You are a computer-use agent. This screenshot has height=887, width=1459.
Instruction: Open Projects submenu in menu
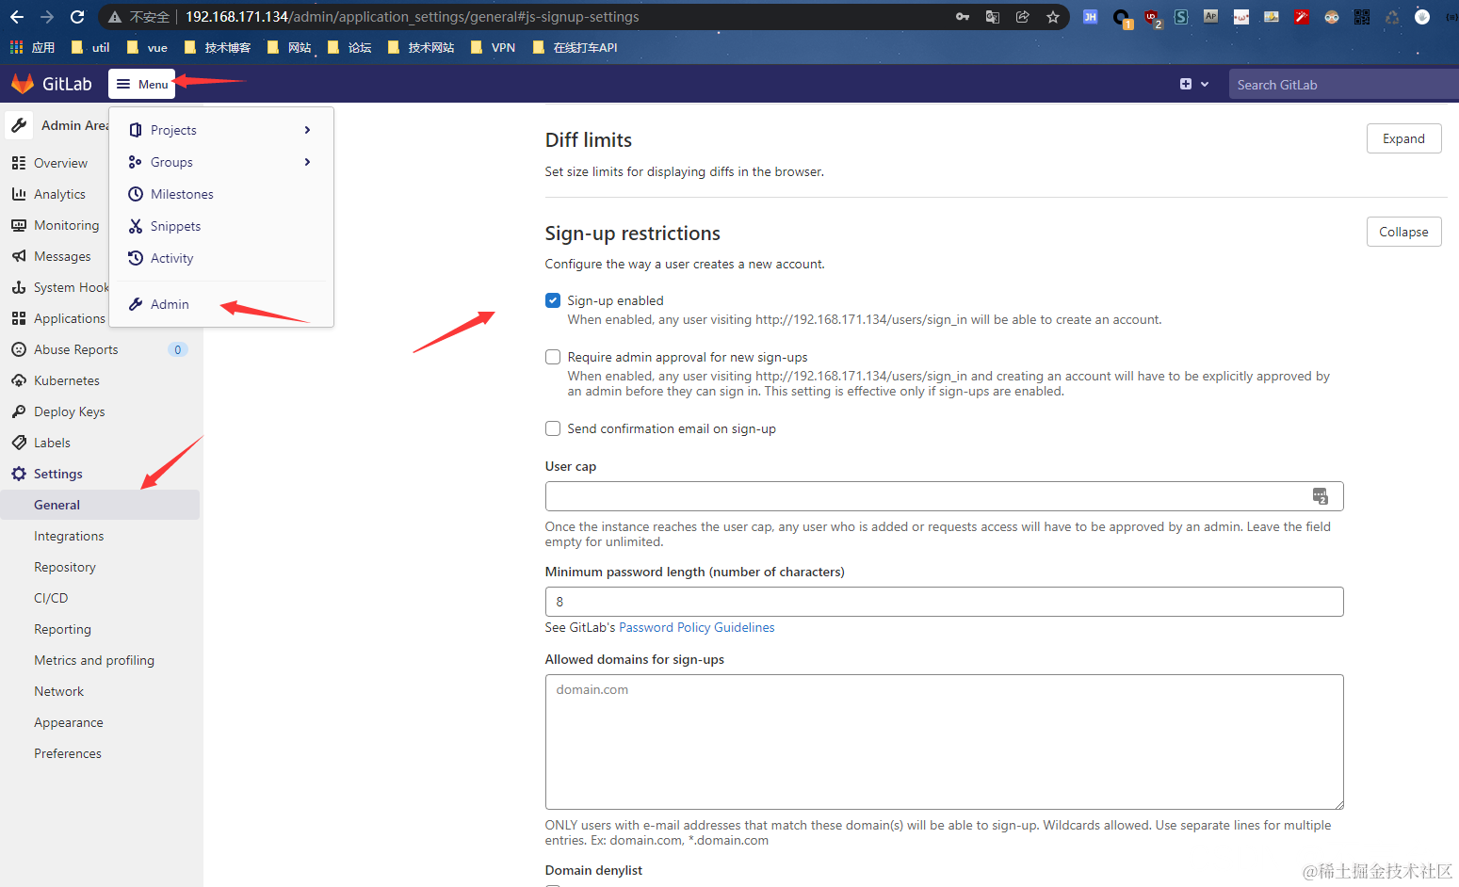[221, 130]
